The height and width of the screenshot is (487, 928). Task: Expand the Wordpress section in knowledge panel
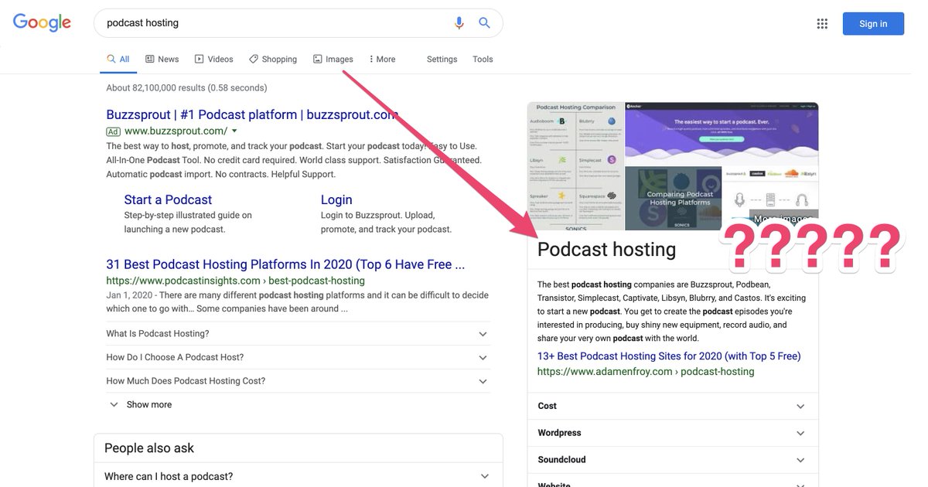pyautogui.click(x=673, y=433)
